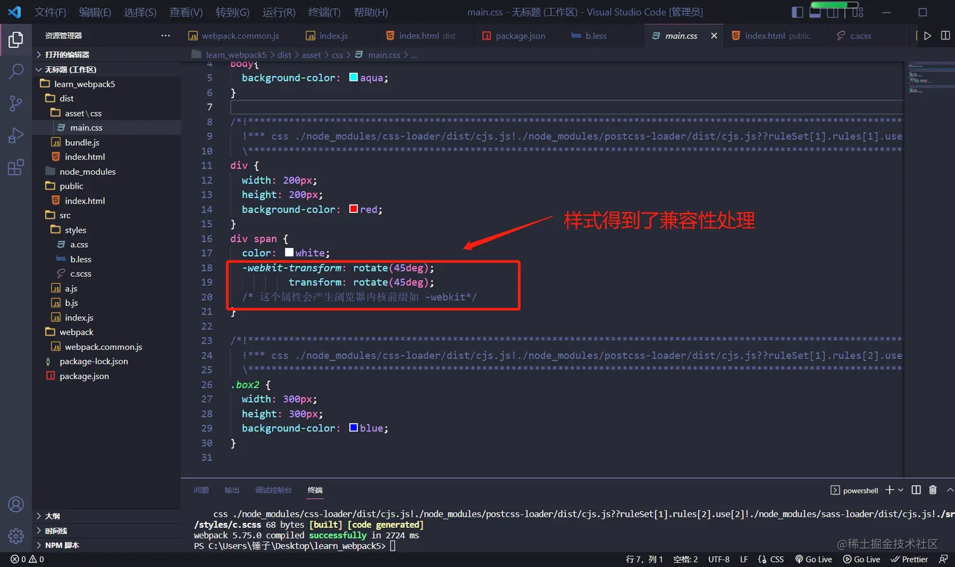The image size is (955, 567).
Task: Click the errors and warnings status indicator
Action: [x=27, y=559]
